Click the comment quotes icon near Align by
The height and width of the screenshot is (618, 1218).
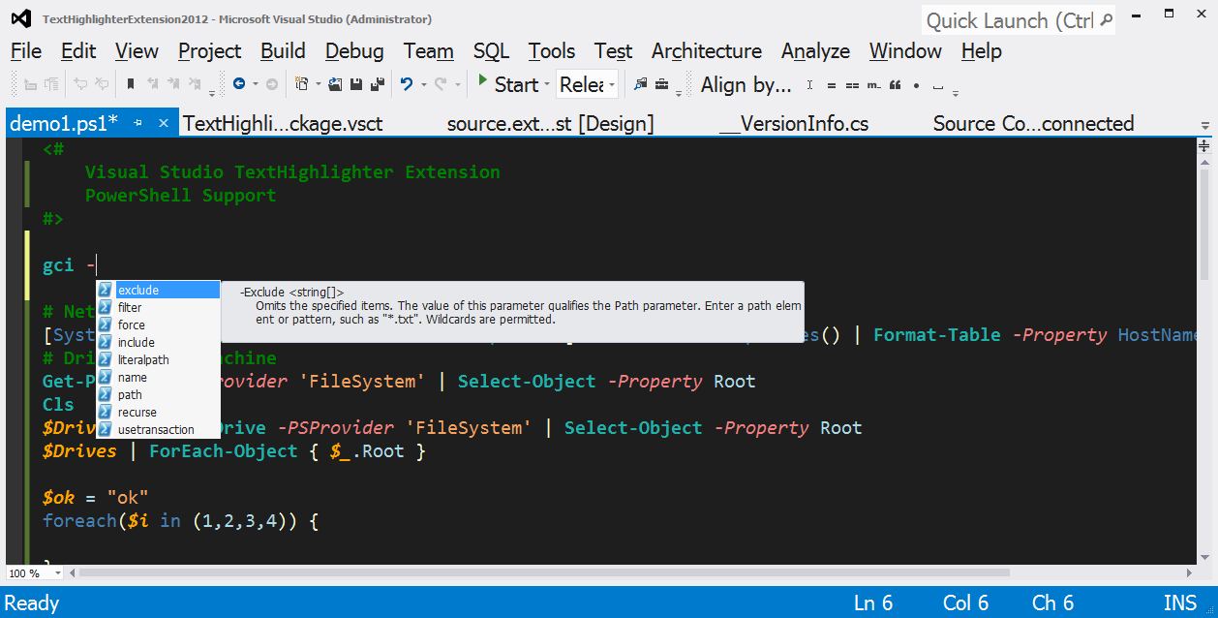[x=895, y=85]
